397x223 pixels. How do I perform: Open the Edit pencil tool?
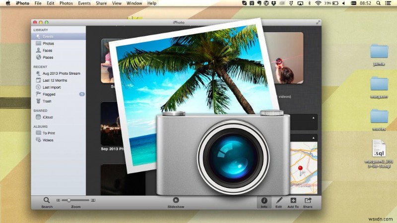pyautogui.click(x=279, y=203)
